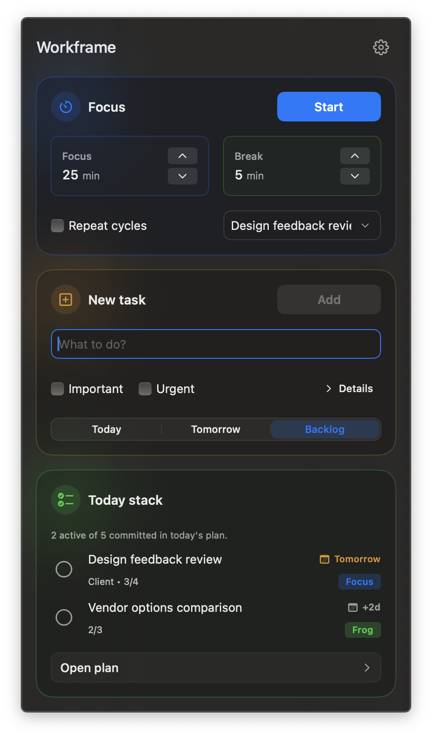Viewport: 432px width, 737px height.
Task: Select the Today segment
Action: click(x=107, y=429)
